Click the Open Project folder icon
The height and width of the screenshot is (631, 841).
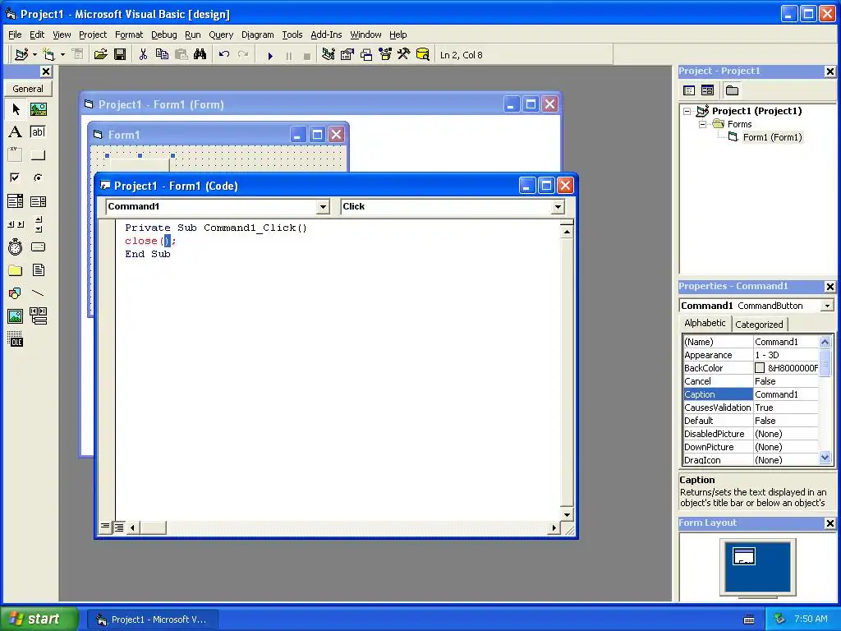coord(100,55)
